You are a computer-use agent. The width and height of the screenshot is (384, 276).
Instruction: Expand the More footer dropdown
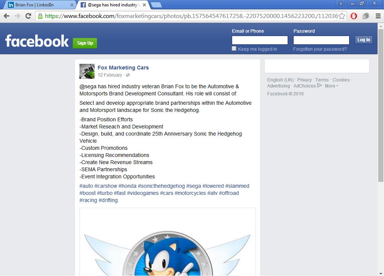point(331,86)
